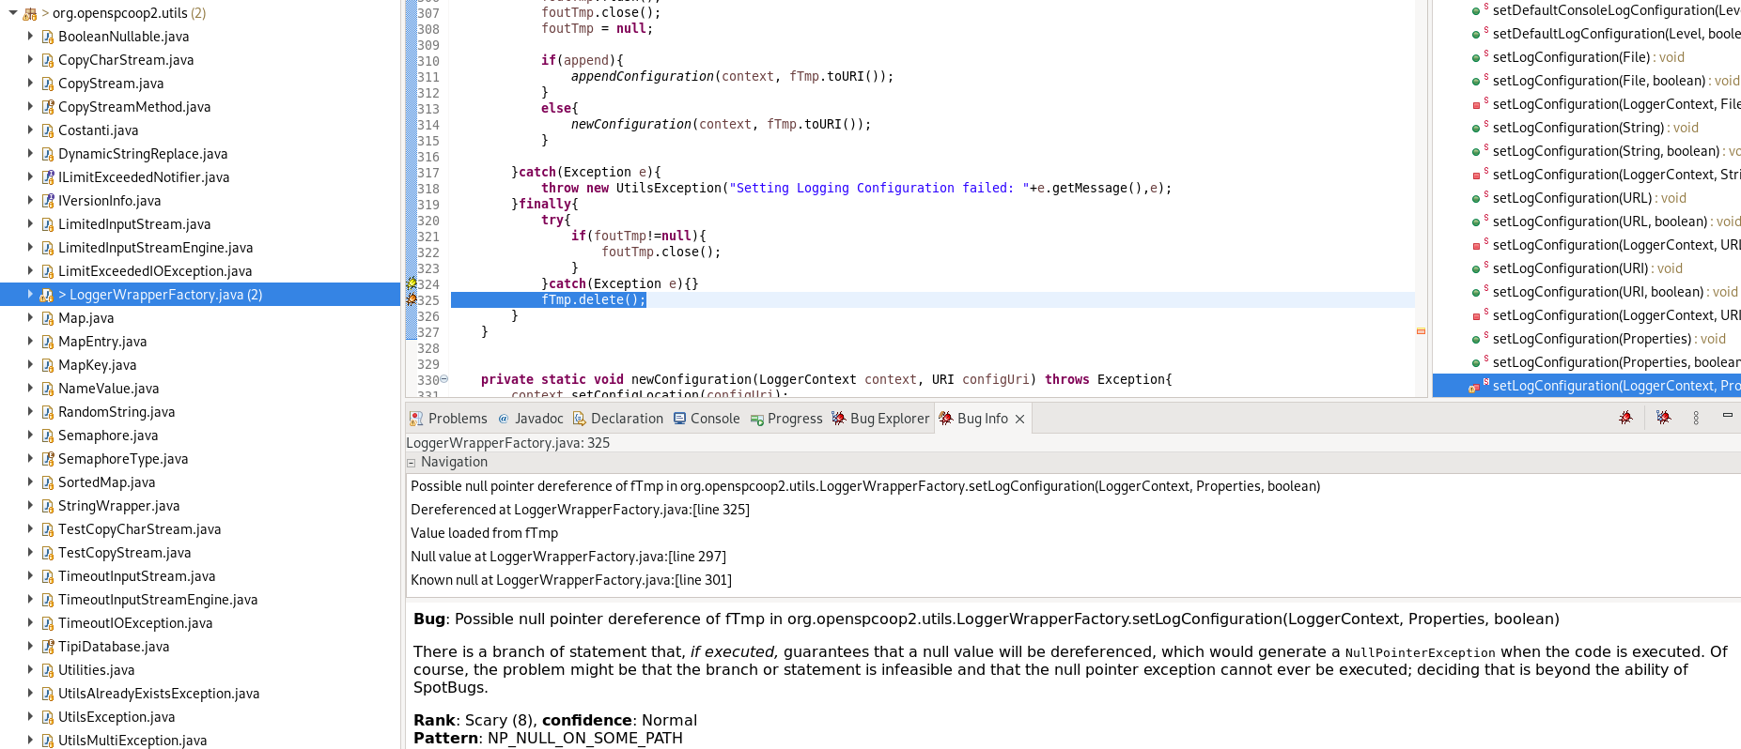1741x749 pixels.
Task: Select UtilsMultiException.java in the tree
Action: tap(132, 741)
